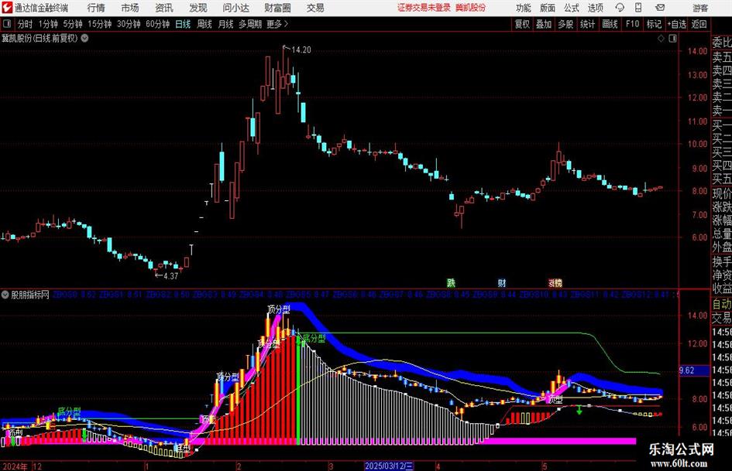
Task: Open the 行情 menu
Action: [x=96, y=8]
